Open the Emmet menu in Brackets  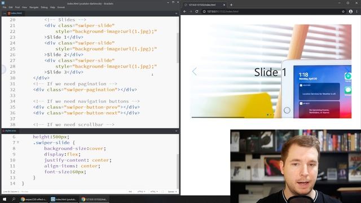pos(61,7)
